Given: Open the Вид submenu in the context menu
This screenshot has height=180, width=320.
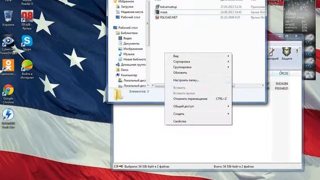Looking at the screenshot, I should 198,56.
